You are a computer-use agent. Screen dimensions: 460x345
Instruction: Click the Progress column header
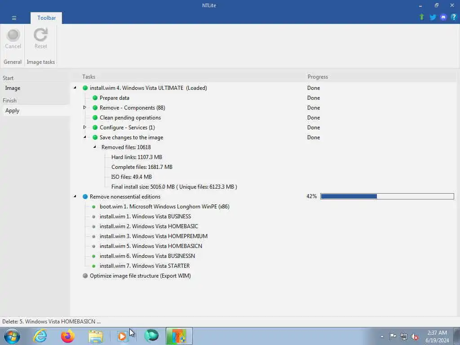click(x=318, y=76)
